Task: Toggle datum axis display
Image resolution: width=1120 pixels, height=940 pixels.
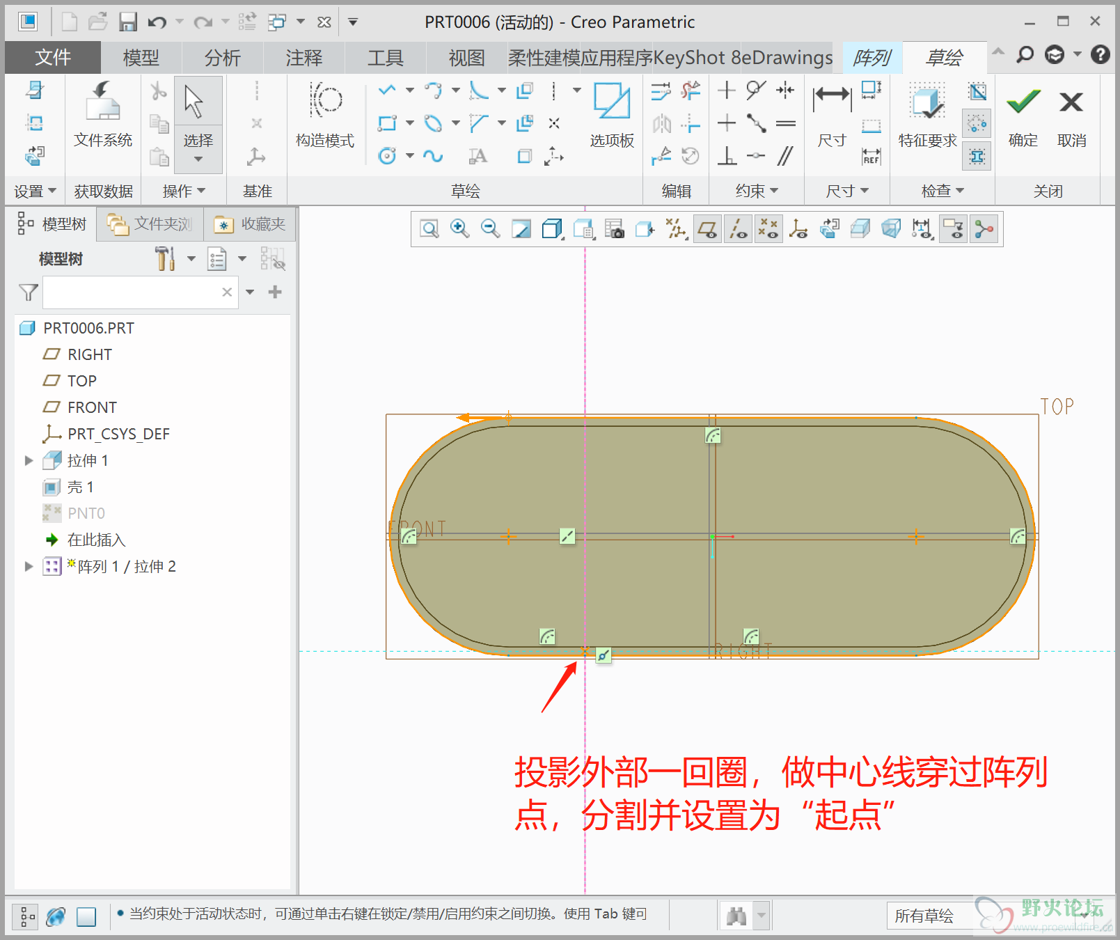Action: [x=738, y=229]
